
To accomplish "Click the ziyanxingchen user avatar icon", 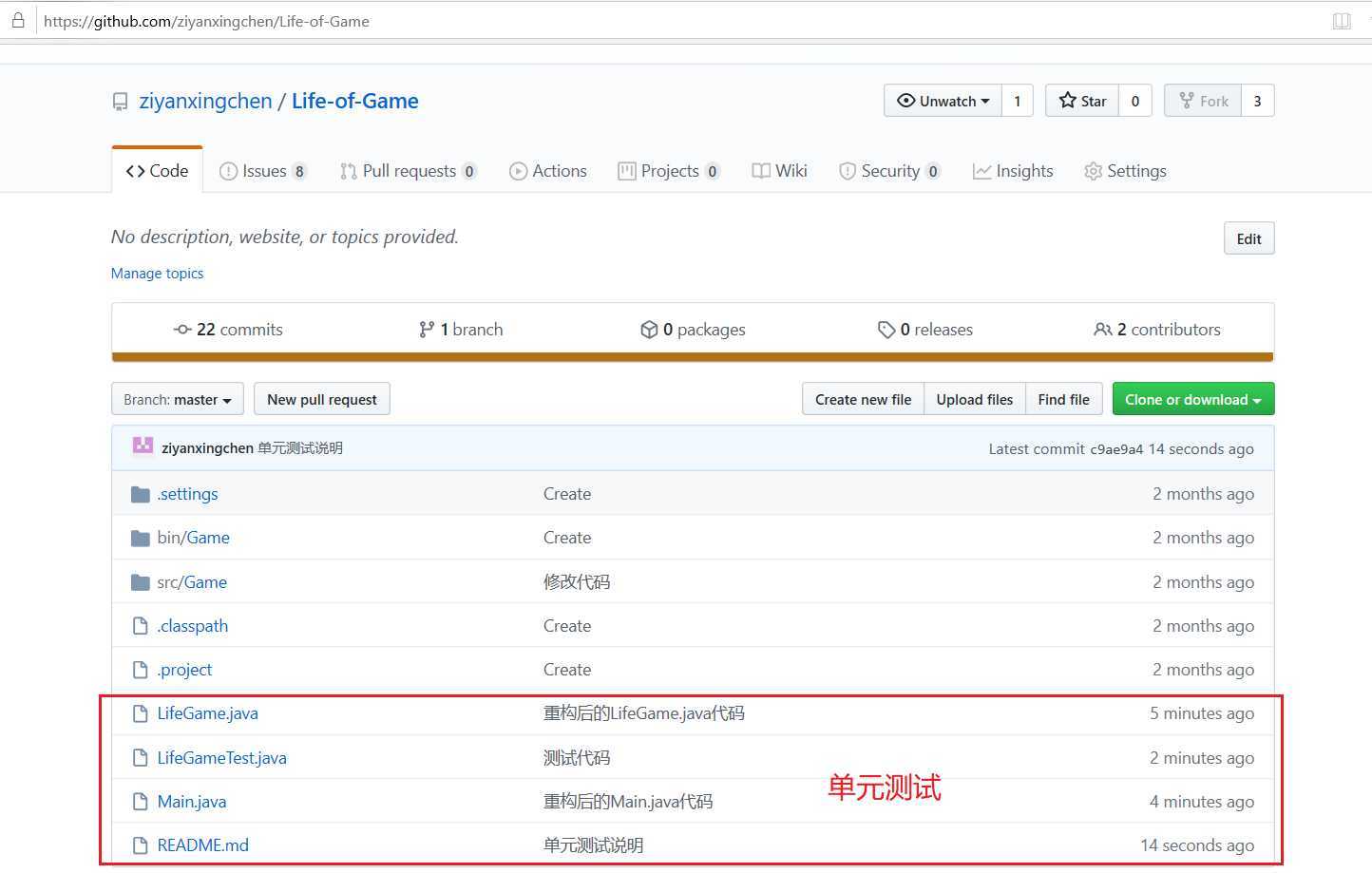I will coord(143,446).
